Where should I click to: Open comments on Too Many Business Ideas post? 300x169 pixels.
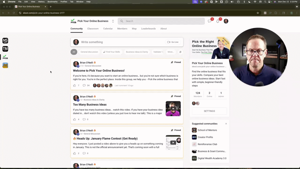[84, 119]
